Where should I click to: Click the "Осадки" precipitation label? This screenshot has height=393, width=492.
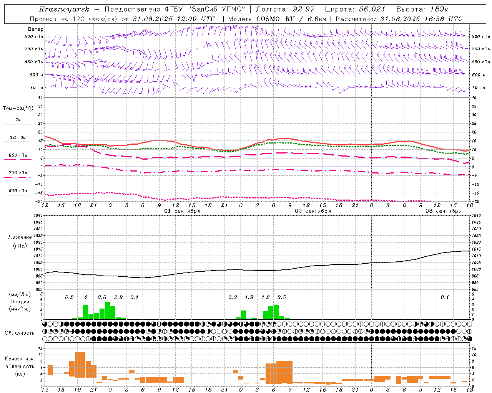tap(20, 302)
